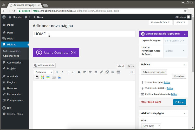Collapse the Publicar panel
The width and height of the screenshot is (195, 130).
(185, 64)
